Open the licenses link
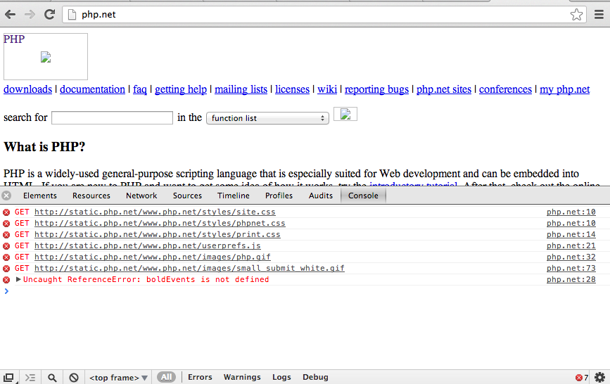Image resolution: width=610 pixels, height=384 pixels. pyautogui.click(x=293, y=89)
